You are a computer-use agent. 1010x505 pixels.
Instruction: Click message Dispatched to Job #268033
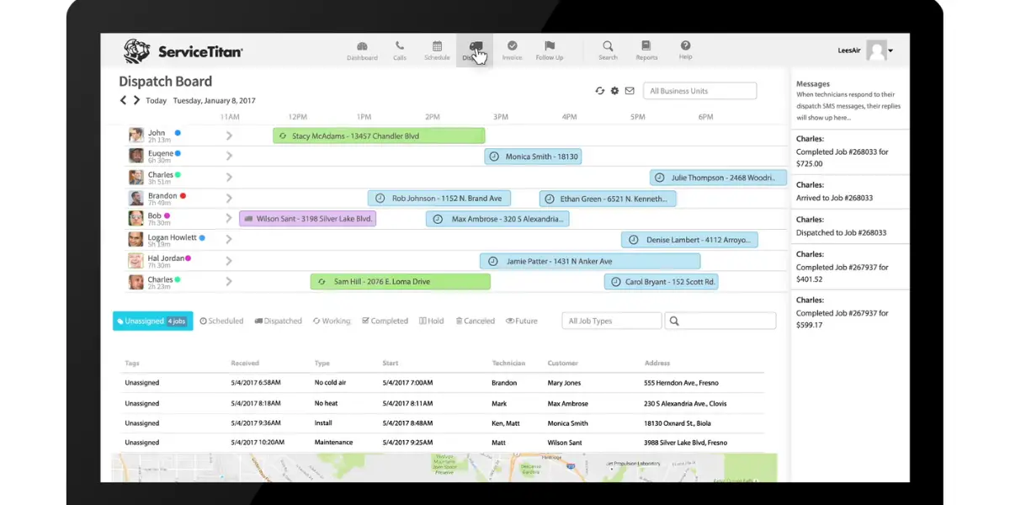tap(840, 232)
